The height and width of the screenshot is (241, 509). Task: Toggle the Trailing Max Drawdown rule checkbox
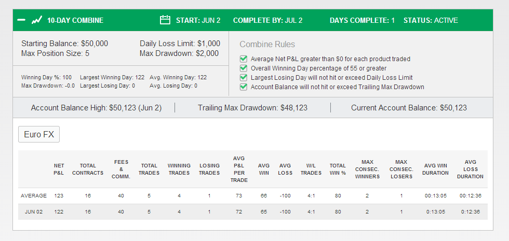[244, 87]
